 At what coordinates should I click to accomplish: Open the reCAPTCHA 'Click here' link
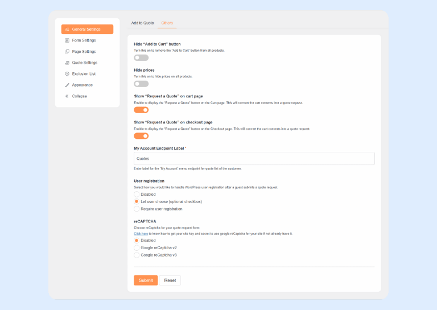[x=141, y=233]
